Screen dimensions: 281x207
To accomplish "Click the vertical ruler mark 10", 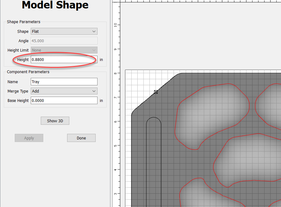I will pyautogui.click(x=115, y=25).
